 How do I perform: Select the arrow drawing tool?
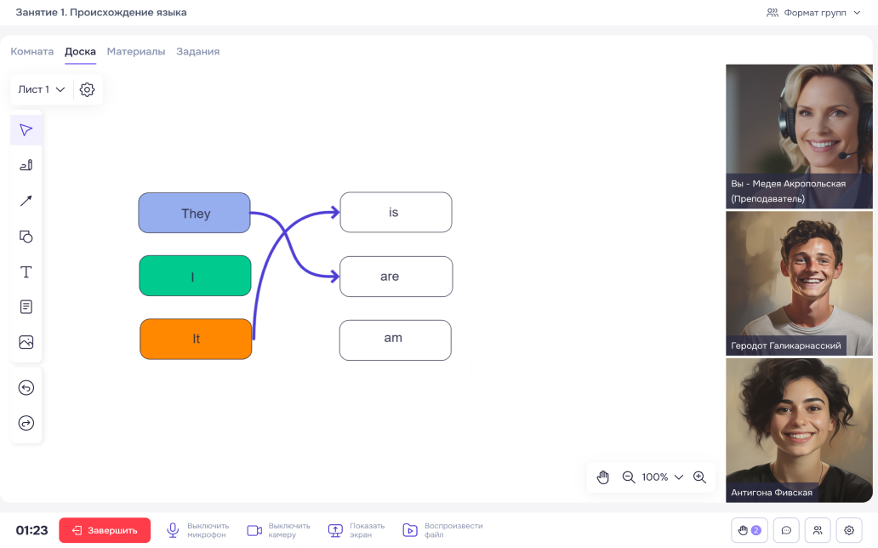click(26, 201)
